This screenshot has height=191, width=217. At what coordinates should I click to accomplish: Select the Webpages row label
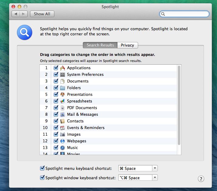pos(76,141)
